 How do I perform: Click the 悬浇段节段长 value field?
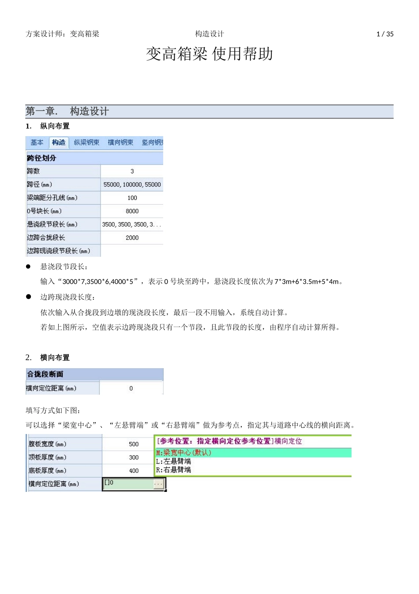(132, 224)
